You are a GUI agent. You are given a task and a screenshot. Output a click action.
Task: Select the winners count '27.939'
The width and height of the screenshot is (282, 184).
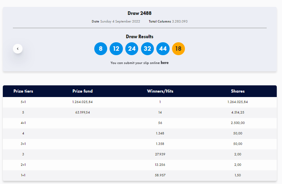point(160,154)
